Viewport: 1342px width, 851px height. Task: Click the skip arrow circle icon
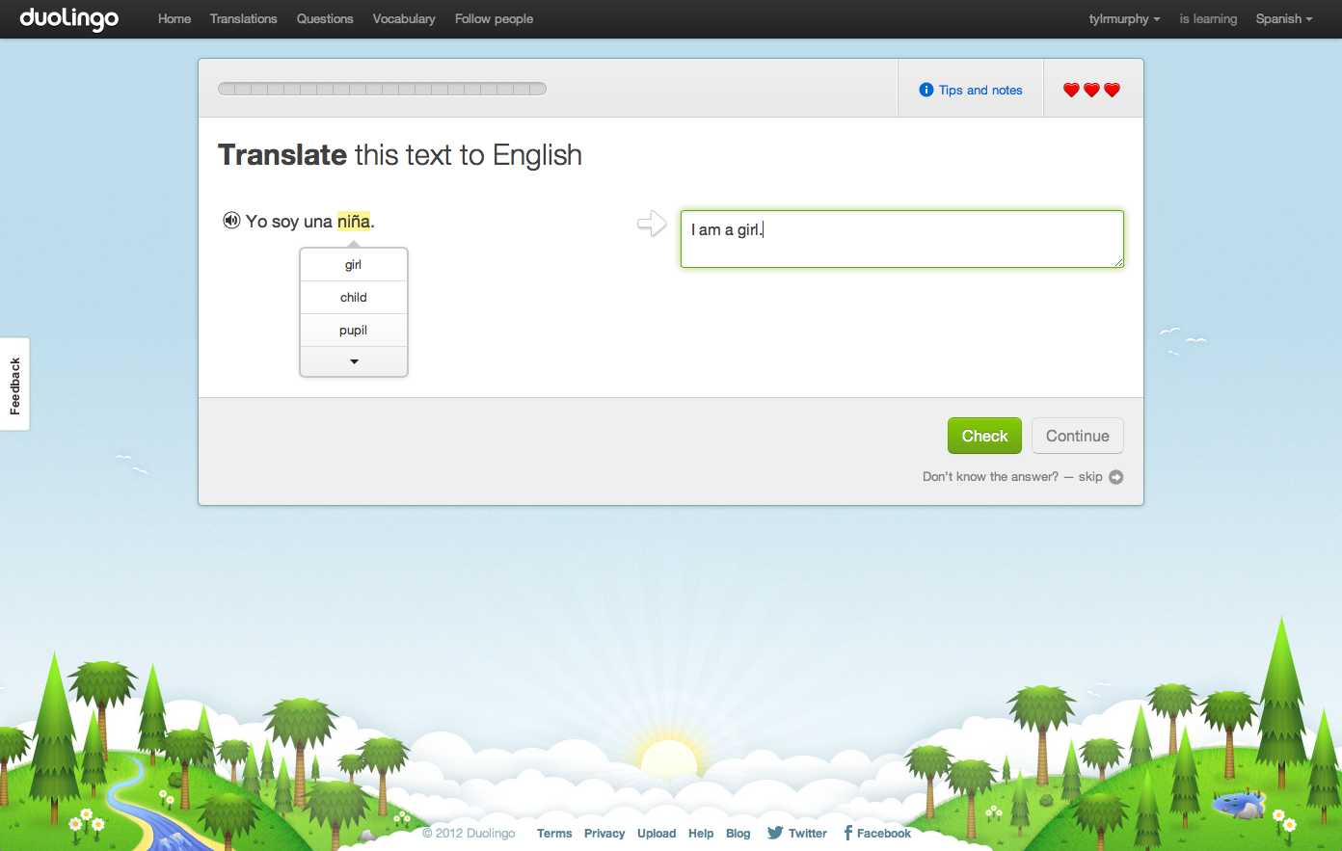click(1115, 477)
